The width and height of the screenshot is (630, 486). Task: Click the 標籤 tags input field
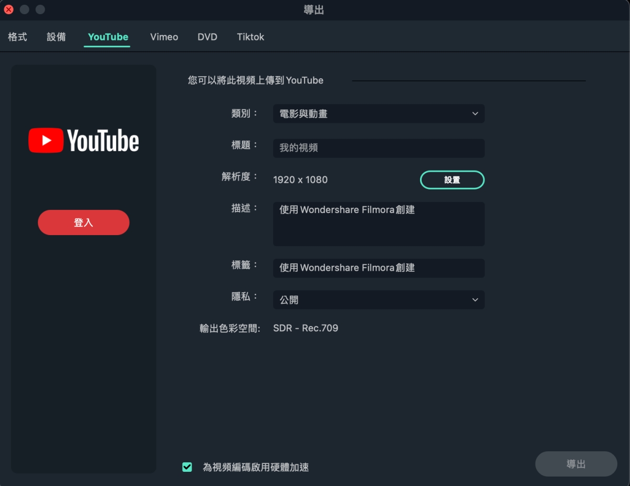pos(379,268)
